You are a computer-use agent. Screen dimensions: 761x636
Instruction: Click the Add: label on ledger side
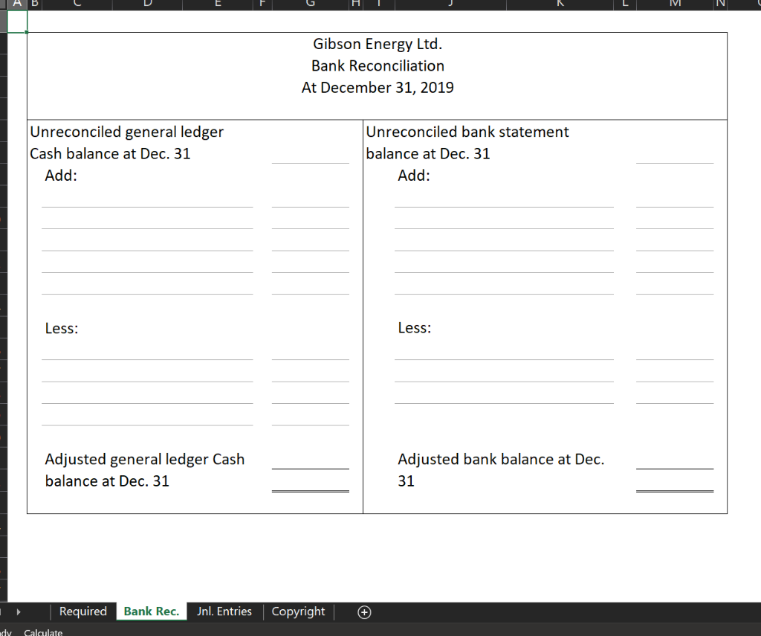[61, 176]
